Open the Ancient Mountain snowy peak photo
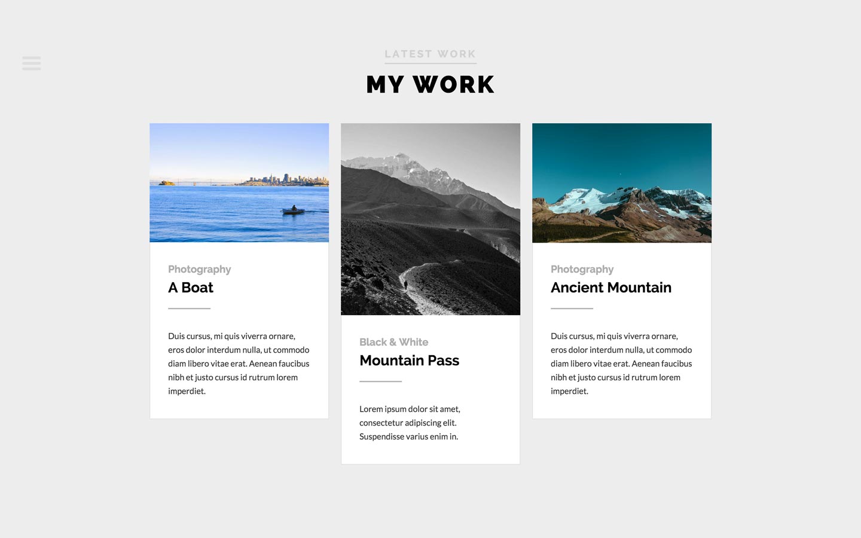Viewport: 861px width, 538px height. tap(622, 183)
